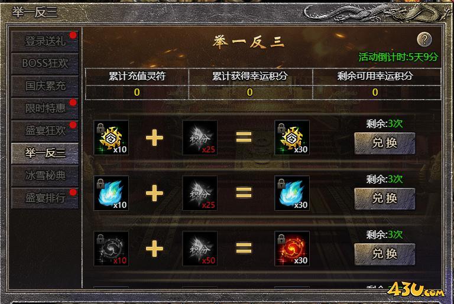454x304 pixels.
Task: Click 兑换 for the red swirl exchange
Action: (x=385, y=254)
